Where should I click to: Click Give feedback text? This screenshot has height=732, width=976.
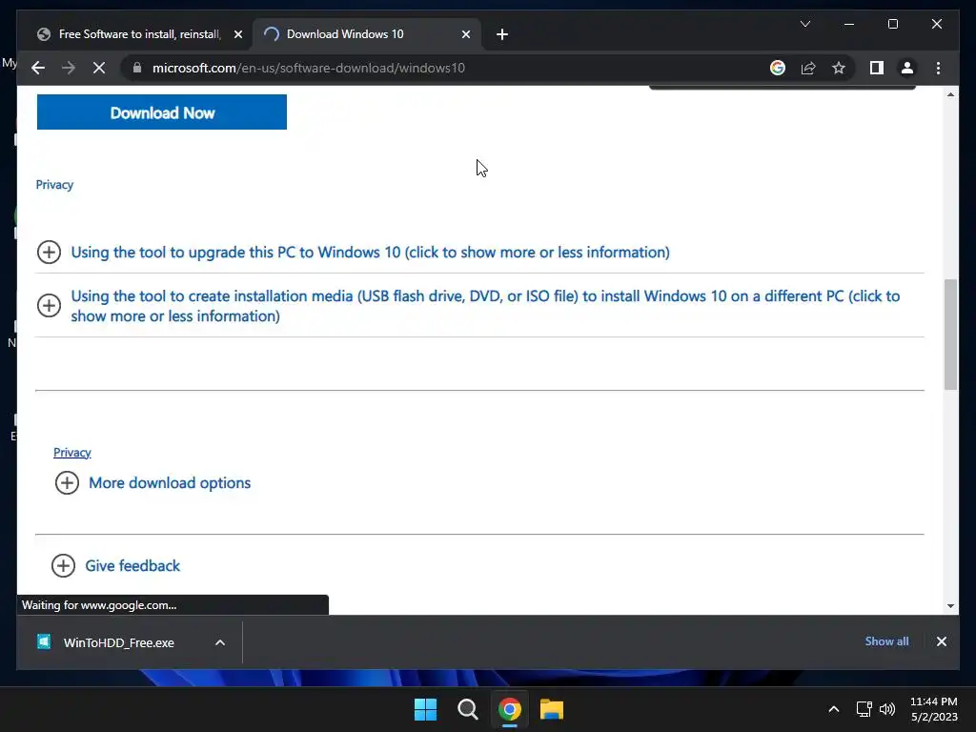(x=132, y=566)
